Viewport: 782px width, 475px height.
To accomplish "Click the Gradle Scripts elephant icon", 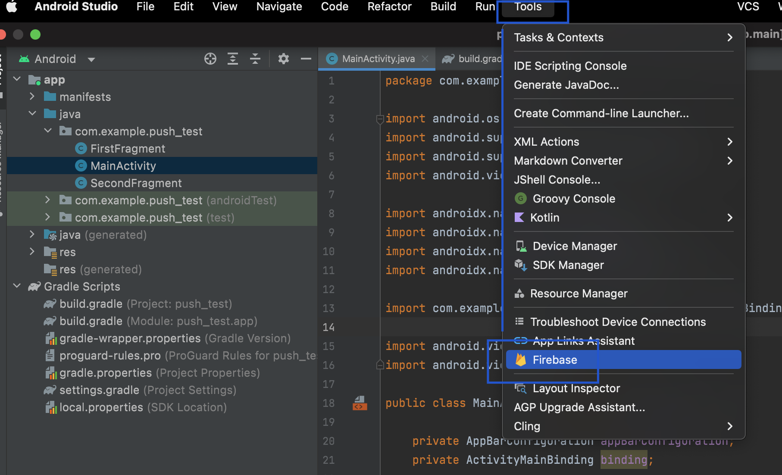I will click(x=34, y=287).
